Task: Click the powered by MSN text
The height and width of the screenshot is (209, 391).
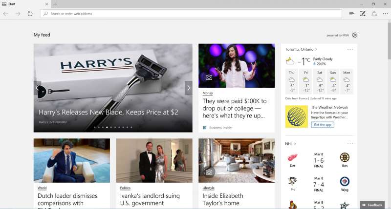Action: pos(338,35)
